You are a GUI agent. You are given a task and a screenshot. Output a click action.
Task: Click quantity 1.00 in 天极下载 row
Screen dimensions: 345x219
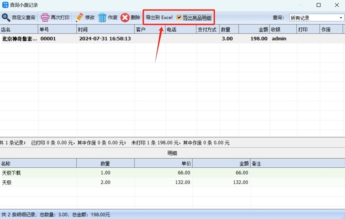(105, 172)
